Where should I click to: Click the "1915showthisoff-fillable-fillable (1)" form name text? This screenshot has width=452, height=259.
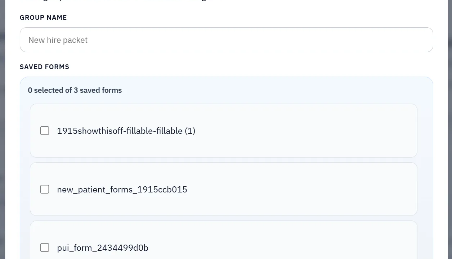pyautogui.click(x=126, y=131)
